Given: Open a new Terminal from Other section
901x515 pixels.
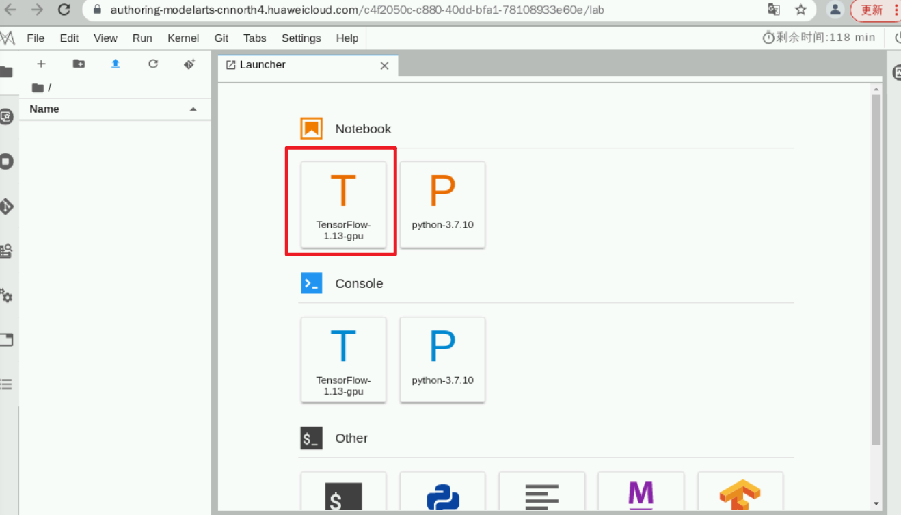Looking at the screenshot, I should pos(343,492).
